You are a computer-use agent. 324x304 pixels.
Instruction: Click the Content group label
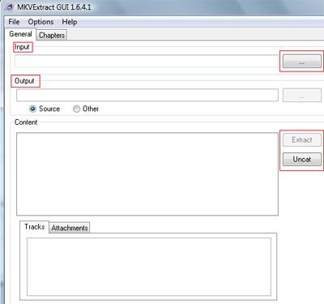point(26,122)
